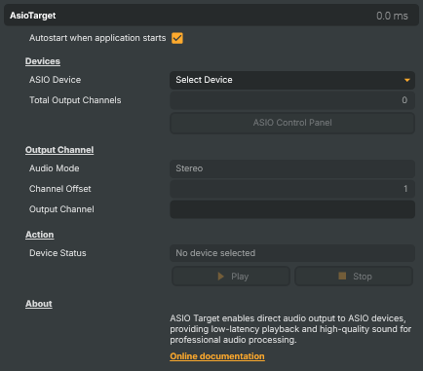
Task: Click the Channel Offset label
Action: tap(60, 189)
